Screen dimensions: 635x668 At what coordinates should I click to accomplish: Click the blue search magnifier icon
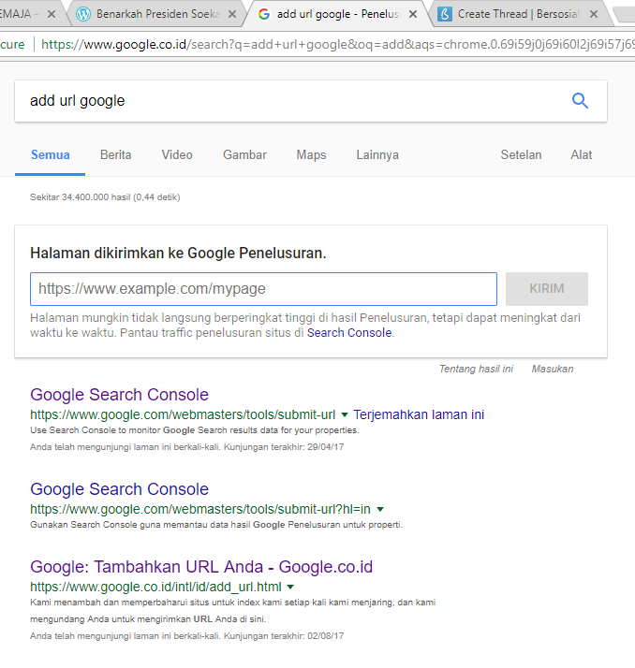pyautogui.click(x=580, y=101)
